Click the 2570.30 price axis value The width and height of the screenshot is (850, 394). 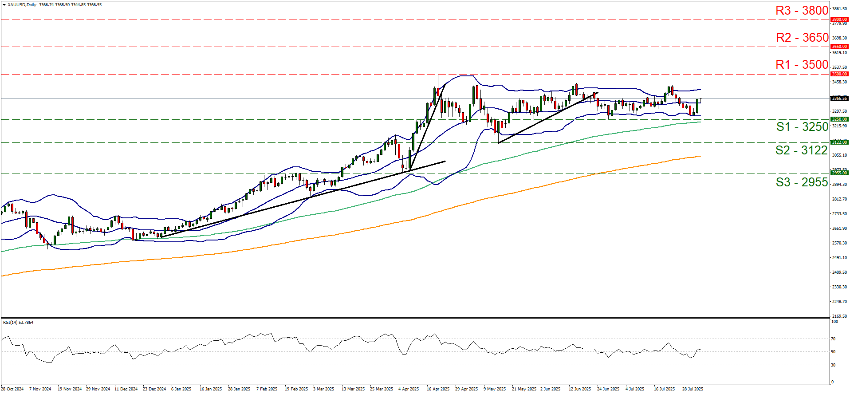click(839, 243)
